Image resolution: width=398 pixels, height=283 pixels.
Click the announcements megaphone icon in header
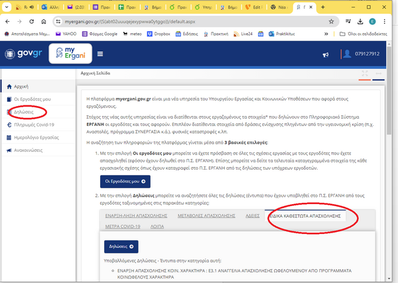pyautogui.click(x=324, y=54)
